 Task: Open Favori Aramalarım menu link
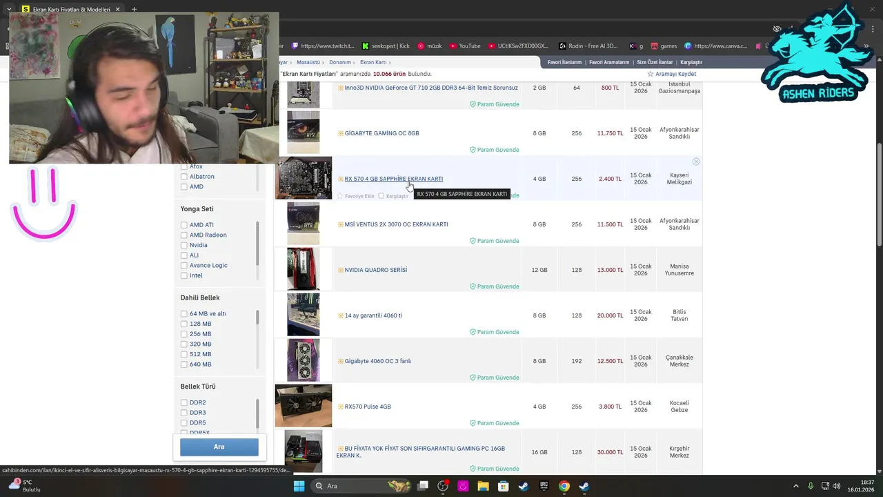pos(609,62)
